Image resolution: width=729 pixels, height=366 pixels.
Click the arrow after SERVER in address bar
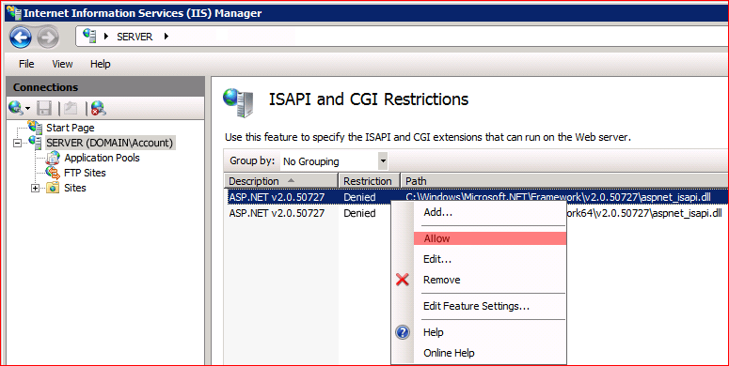point(166,37)
